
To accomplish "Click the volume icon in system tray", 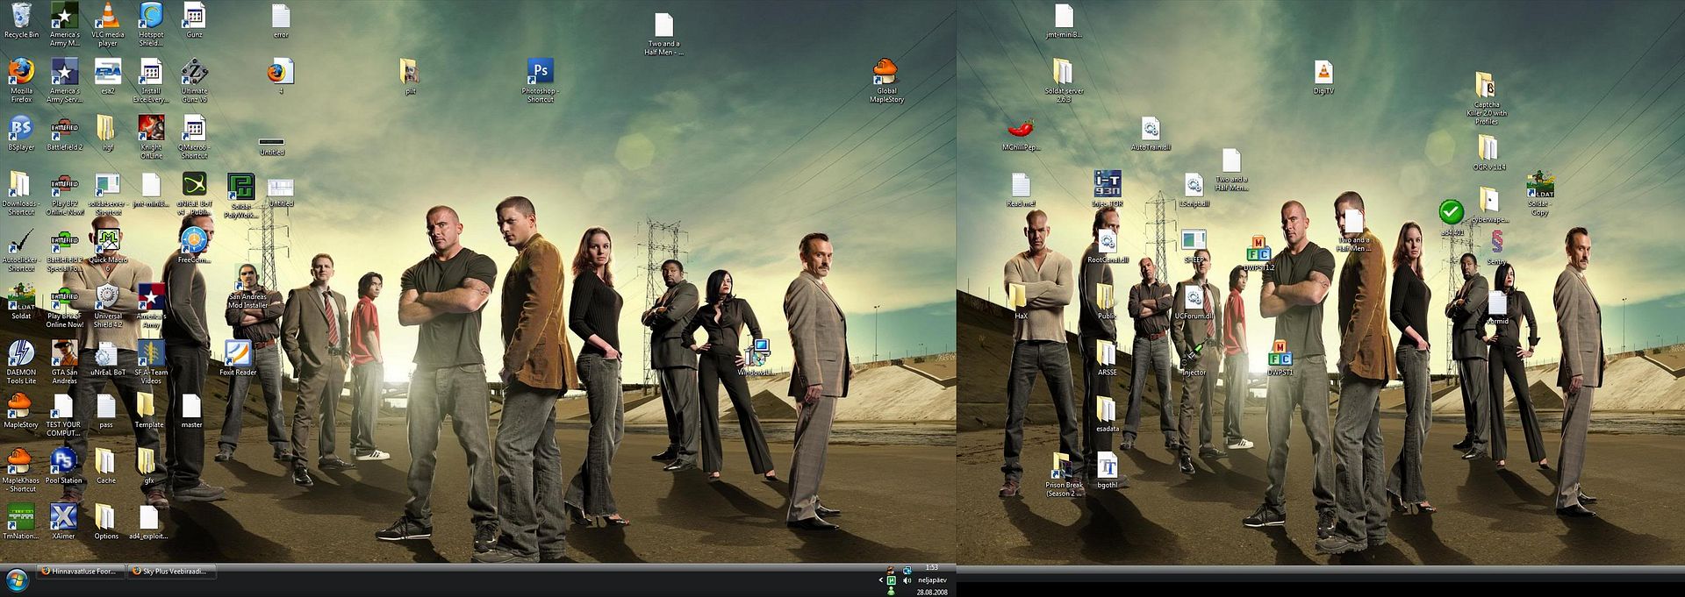I will [x=907, y=580].
